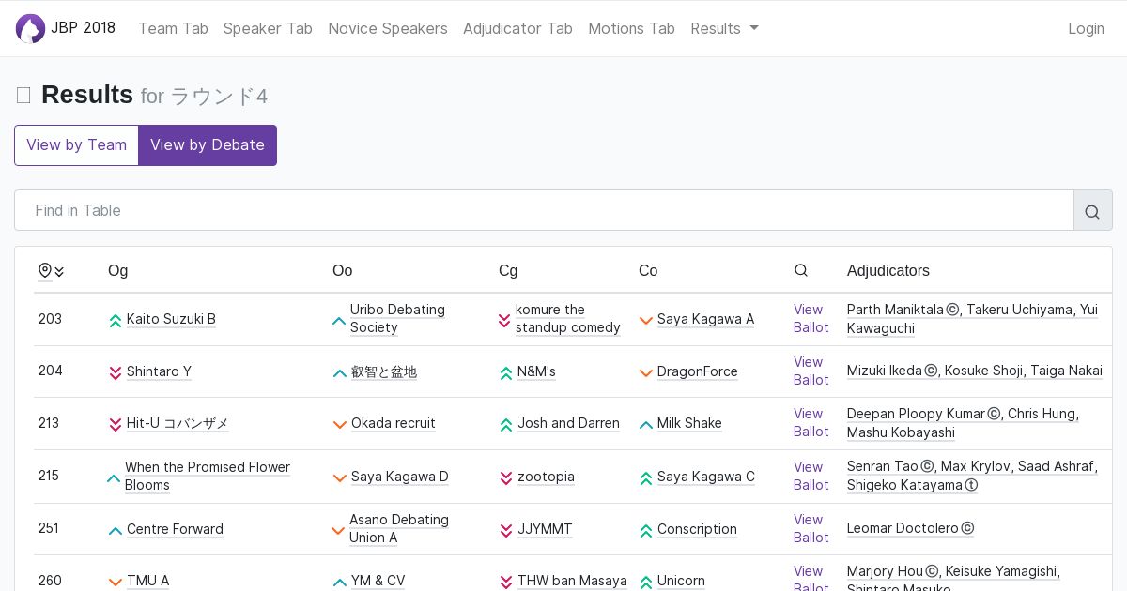The image size is (1127, 591).
Task: Click the magnifier icon in the ballot column header
Action: click(801, 271)
